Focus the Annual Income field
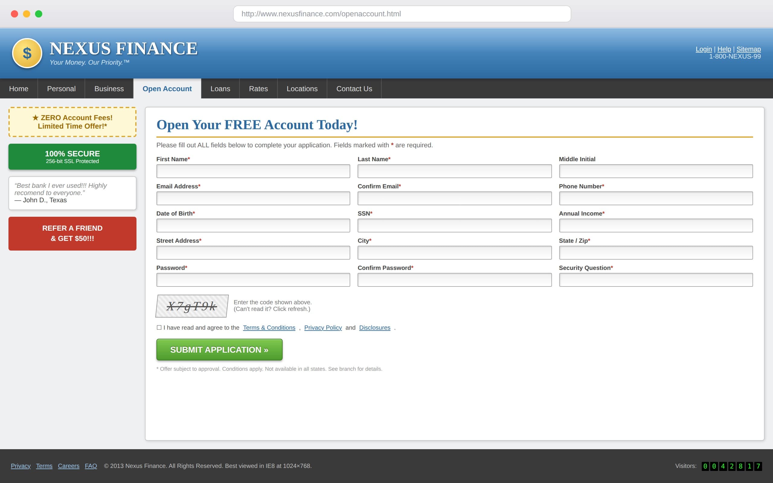The width and height of the screenshot is (773, 483). coord(656,226)
